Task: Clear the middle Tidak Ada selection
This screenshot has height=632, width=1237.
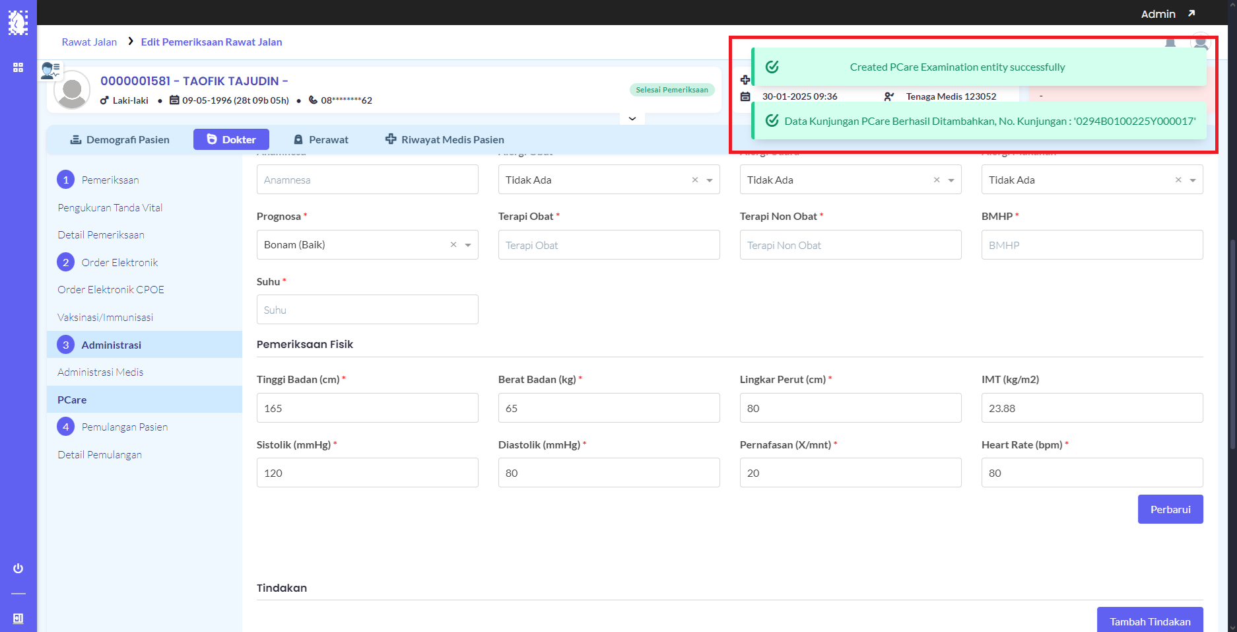Action: coord(937,180)
